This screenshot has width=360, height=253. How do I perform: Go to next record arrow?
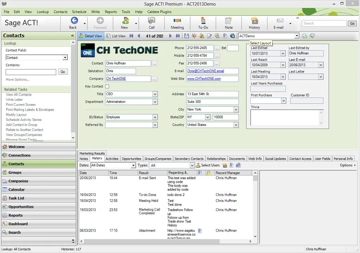point(170,36)
